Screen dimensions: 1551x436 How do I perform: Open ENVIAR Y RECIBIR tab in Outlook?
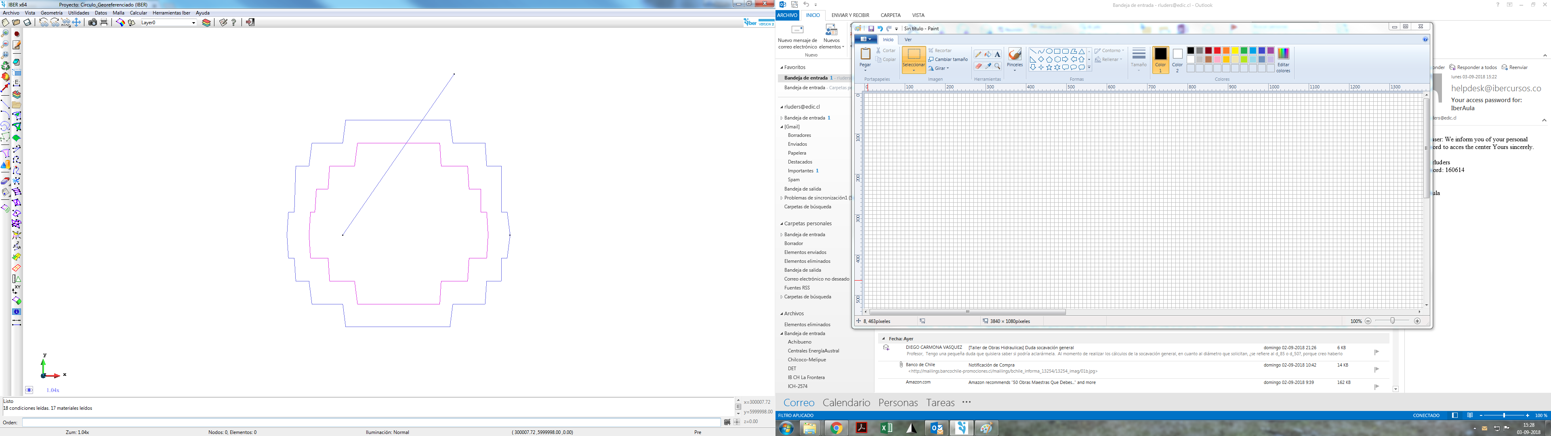click(x=850, y=15)
